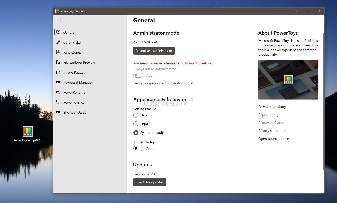This screenshot has height=203, width=337.
Task: Open Color Picker settings page
Action: click(90, 42)
